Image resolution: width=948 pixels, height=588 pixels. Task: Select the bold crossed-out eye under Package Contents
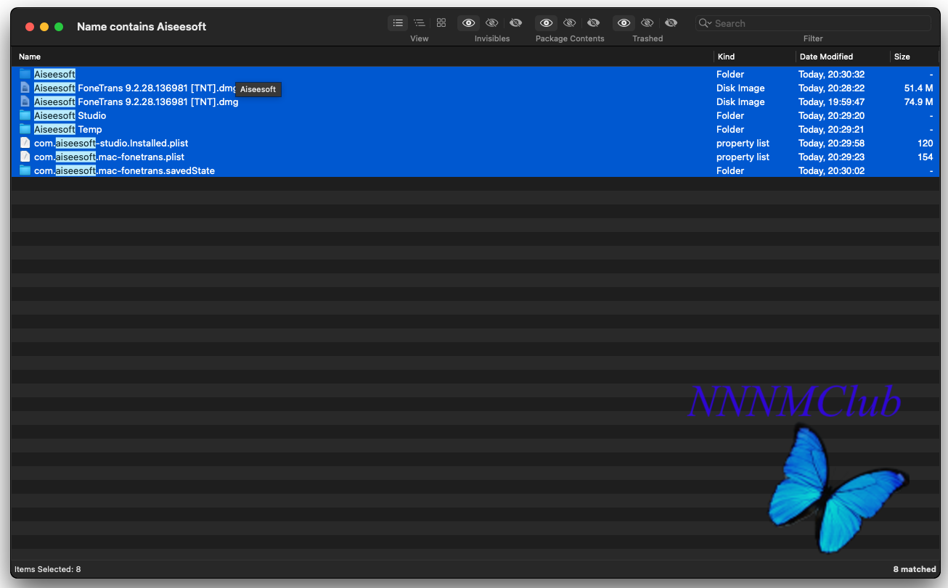pyautogui.click(x=594, y=23)
